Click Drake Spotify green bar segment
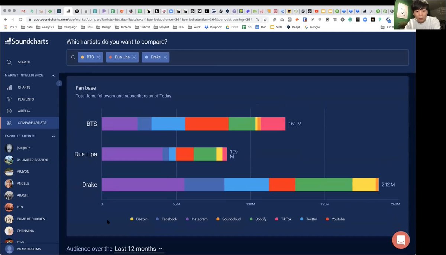The width and height of the screenshot is (446, 255). (324, 185)
